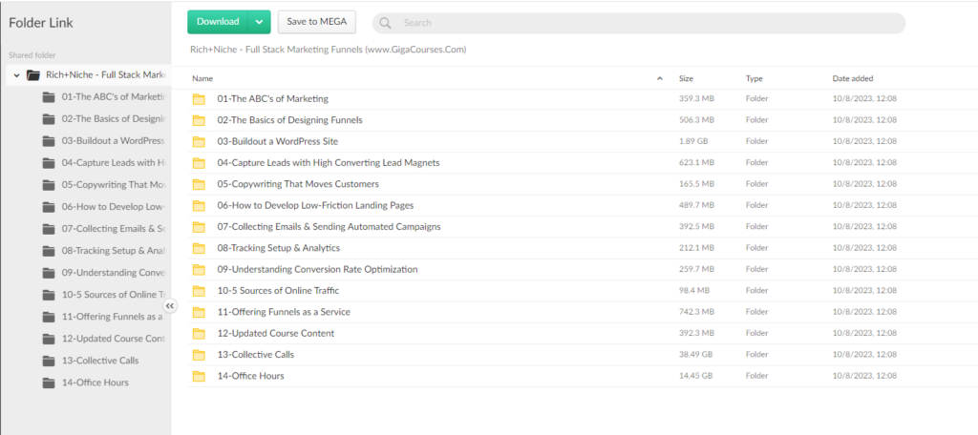Open 03-Buildout a WordPress Site name
This screenshot has width=978, height=435.
coord(278,141)
